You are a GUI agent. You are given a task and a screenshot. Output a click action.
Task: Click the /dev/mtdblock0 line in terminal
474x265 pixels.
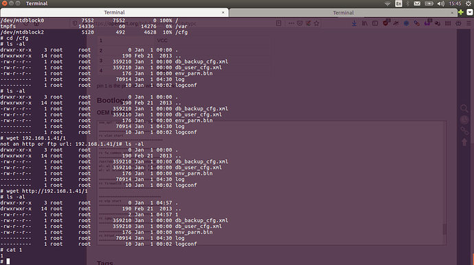pos(89,21)
